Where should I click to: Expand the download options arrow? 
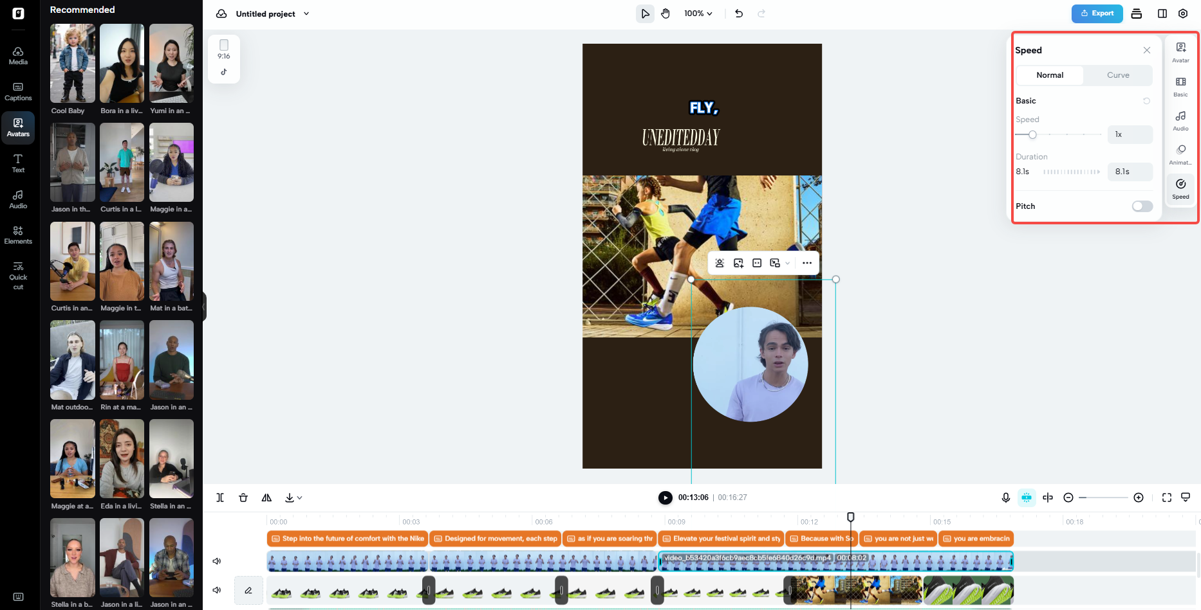coord(300,498)
